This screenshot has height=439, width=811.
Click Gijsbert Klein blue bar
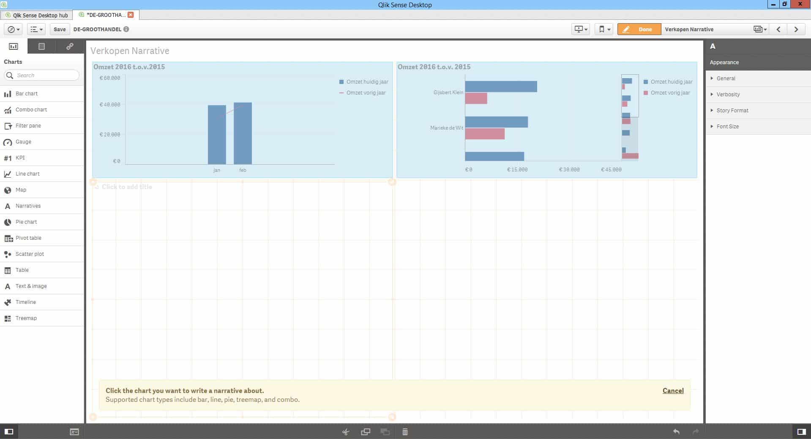pos(501,87)
